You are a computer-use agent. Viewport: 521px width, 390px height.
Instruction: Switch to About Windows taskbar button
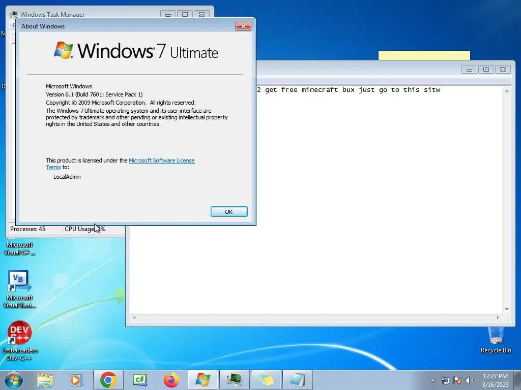[x=202, y=380]
